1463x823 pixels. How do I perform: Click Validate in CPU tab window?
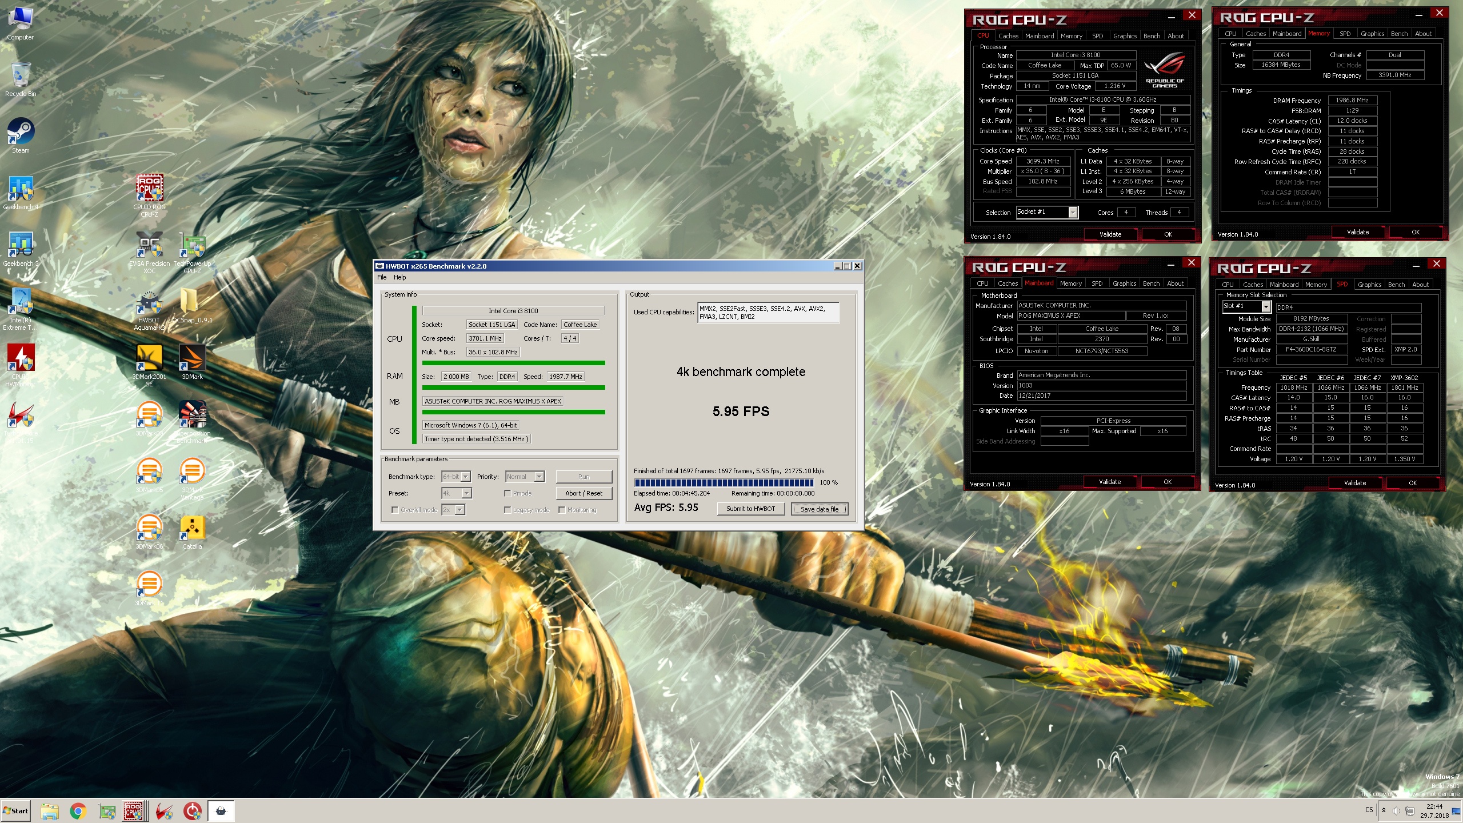pyautogui.click(x=1110, y=234)
